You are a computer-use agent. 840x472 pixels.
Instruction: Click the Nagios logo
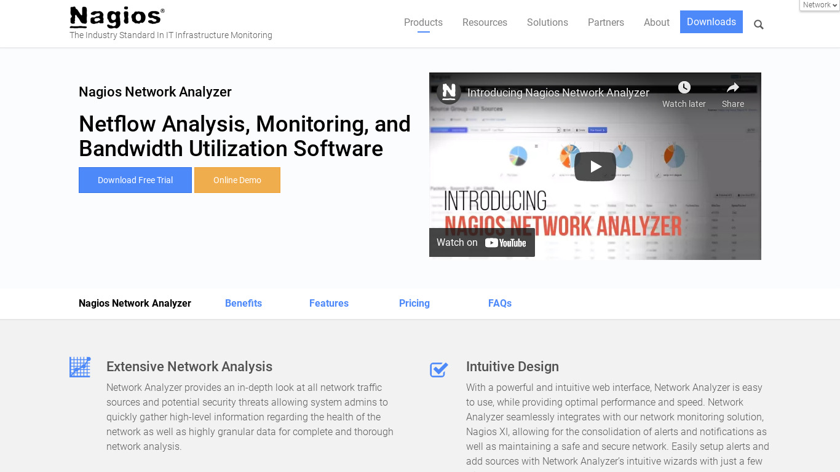pyautogui.click(x=117, y=18)
